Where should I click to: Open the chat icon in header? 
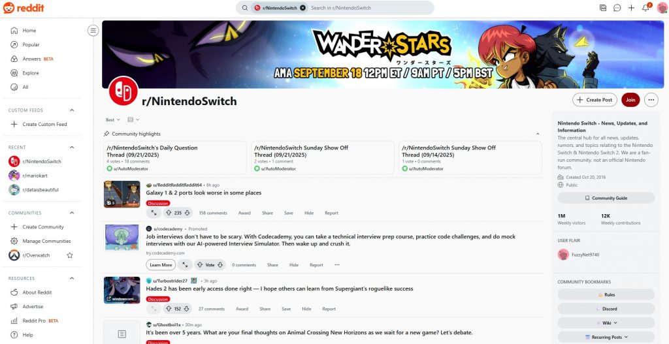click(x=617, y=8)
